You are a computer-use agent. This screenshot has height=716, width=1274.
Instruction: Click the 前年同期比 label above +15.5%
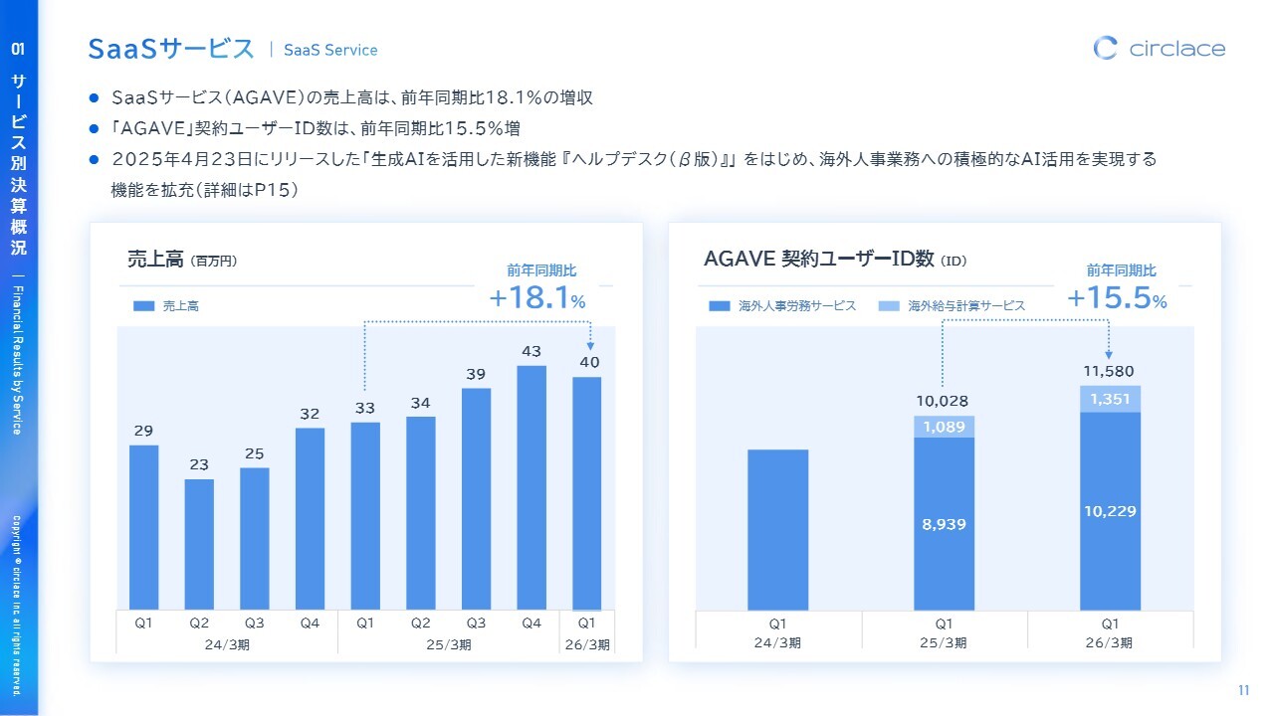coord(1122,270)
